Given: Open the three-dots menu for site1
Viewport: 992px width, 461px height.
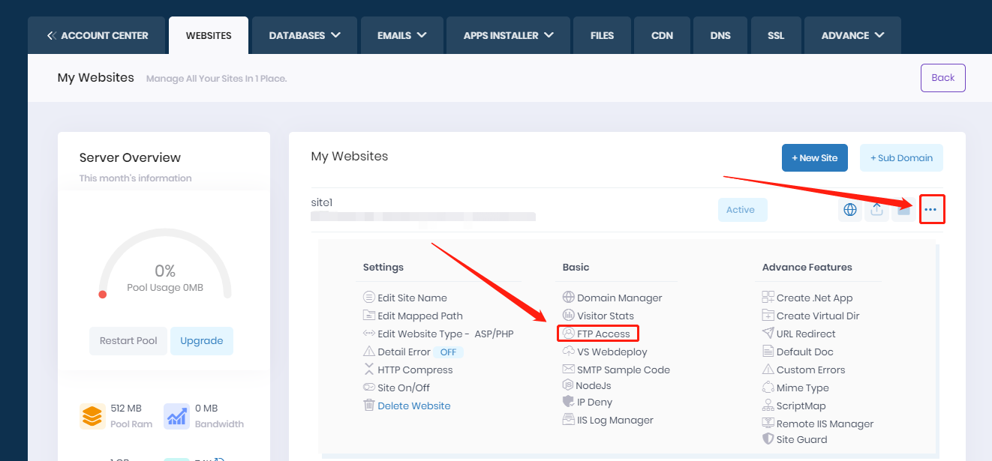Looking at the screenshot, I should pyautogui.click(x=930, y=210).
